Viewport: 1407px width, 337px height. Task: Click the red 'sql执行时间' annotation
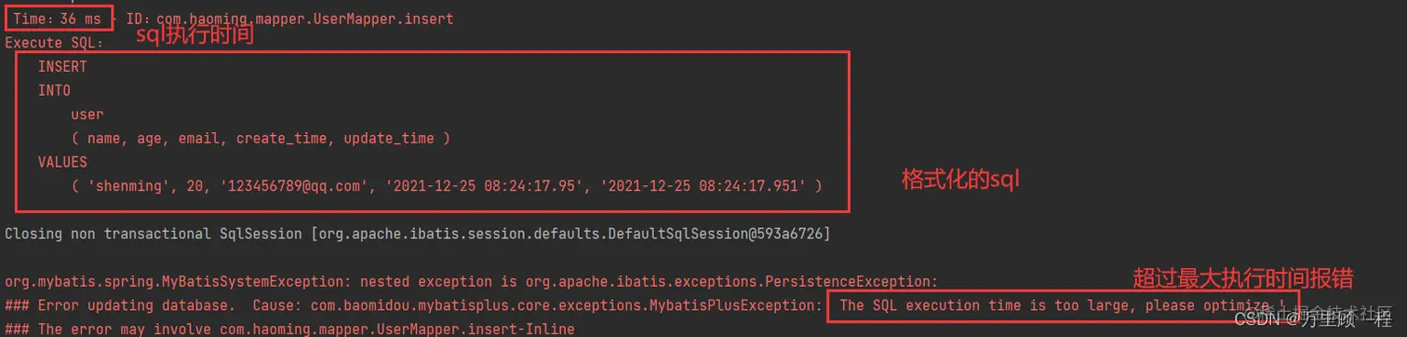tap(195, 36)
